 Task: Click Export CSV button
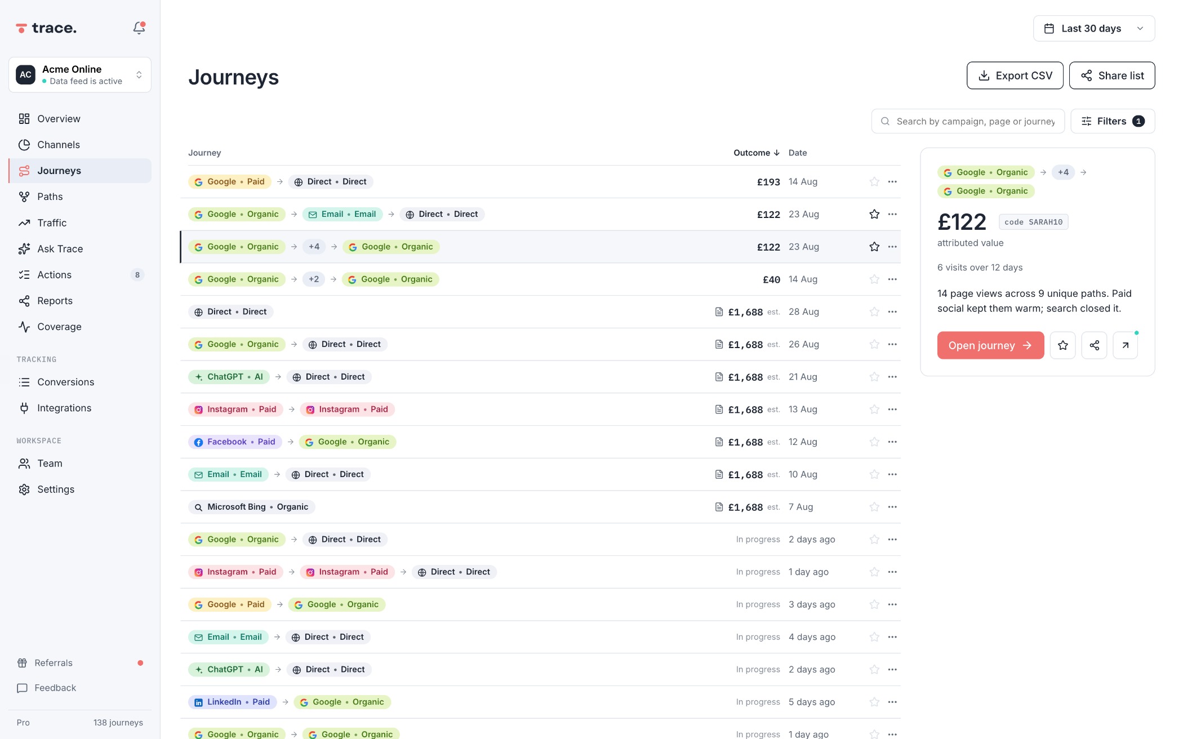pyautogui.click(x=1015, y=75)
